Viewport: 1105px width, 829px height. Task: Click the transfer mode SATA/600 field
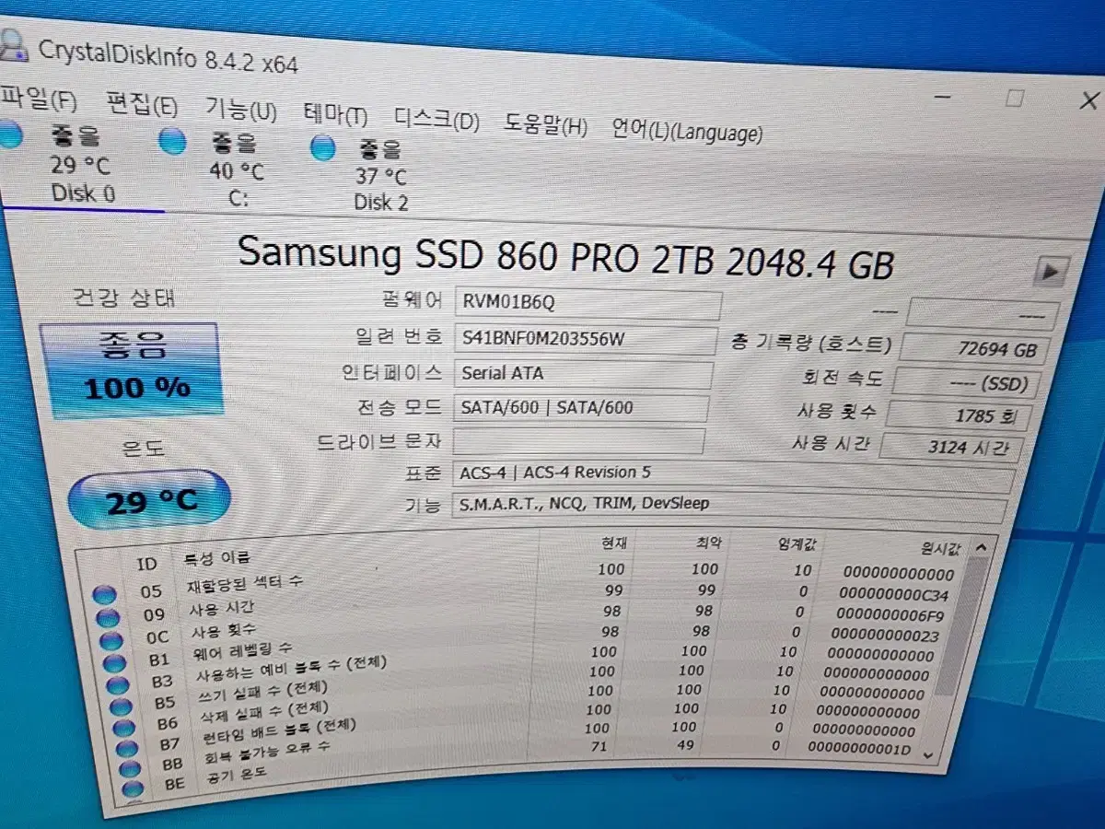[x=581, y=407]
